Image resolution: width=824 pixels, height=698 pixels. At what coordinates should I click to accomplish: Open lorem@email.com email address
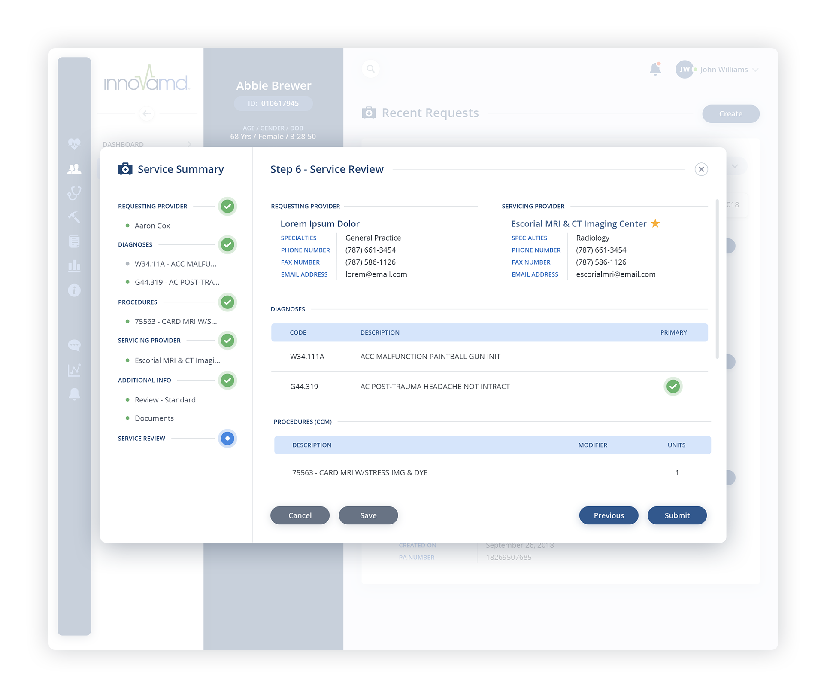click(x=376, y=274)
